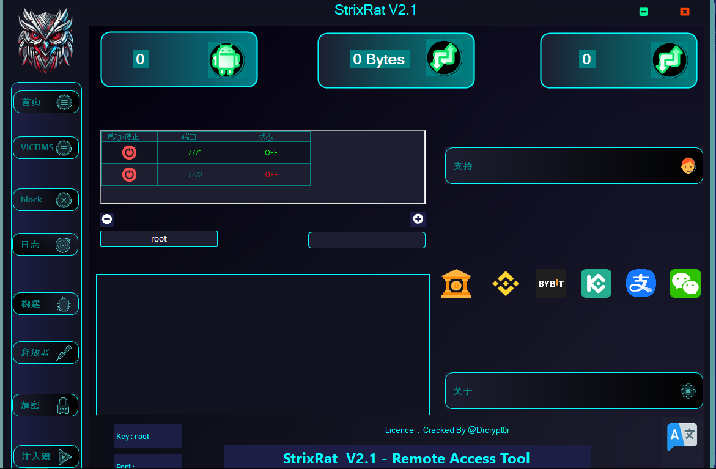Click the StrixRat V2.1 window title

[375, 10]
